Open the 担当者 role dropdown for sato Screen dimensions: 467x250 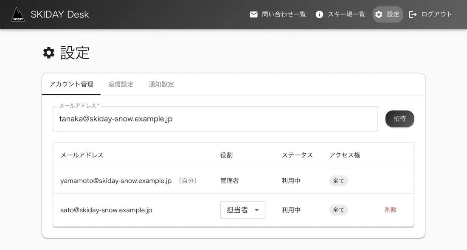(x=242, y=210)
